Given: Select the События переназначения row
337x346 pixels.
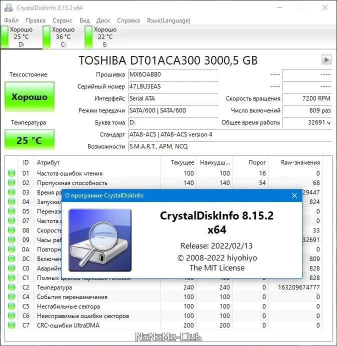Looking at the screenshot, I should point(163,297).
